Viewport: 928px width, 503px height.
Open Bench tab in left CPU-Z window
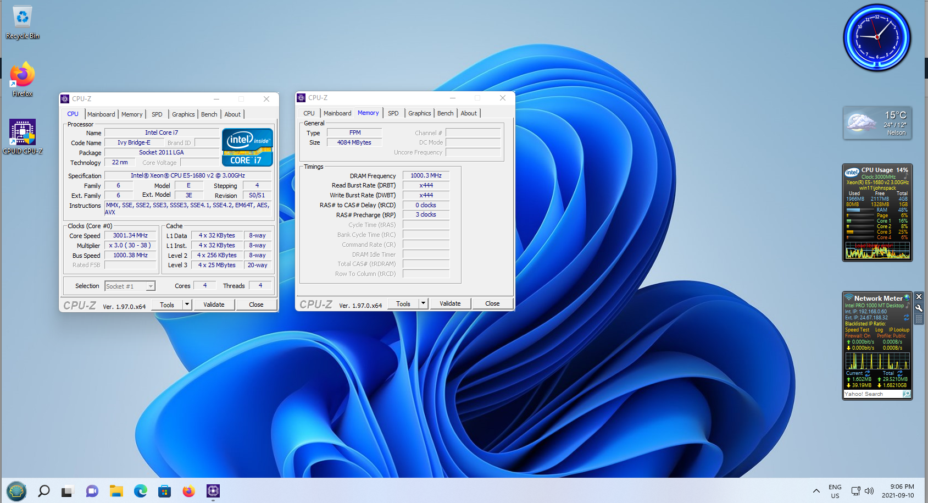point(209,114)
